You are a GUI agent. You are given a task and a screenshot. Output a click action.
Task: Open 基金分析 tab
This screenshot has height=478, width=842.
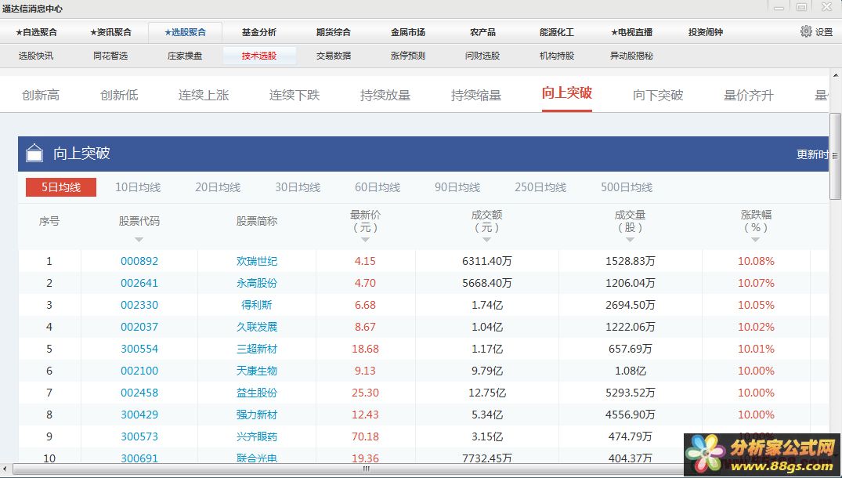[x=259, y=32]
